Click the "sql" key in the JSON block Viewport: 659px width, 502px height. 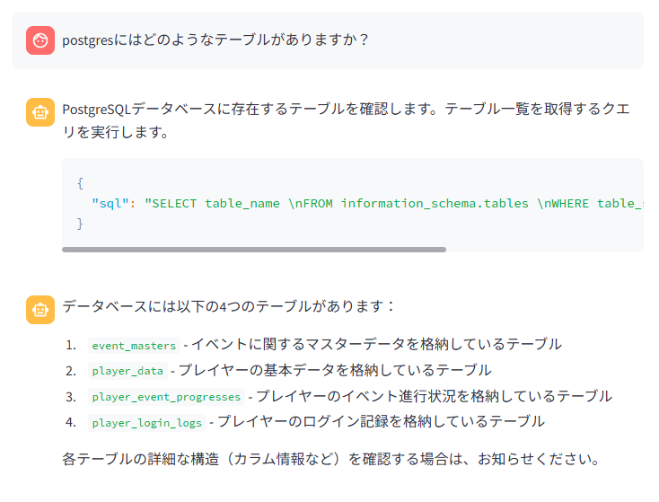(110, 203)
